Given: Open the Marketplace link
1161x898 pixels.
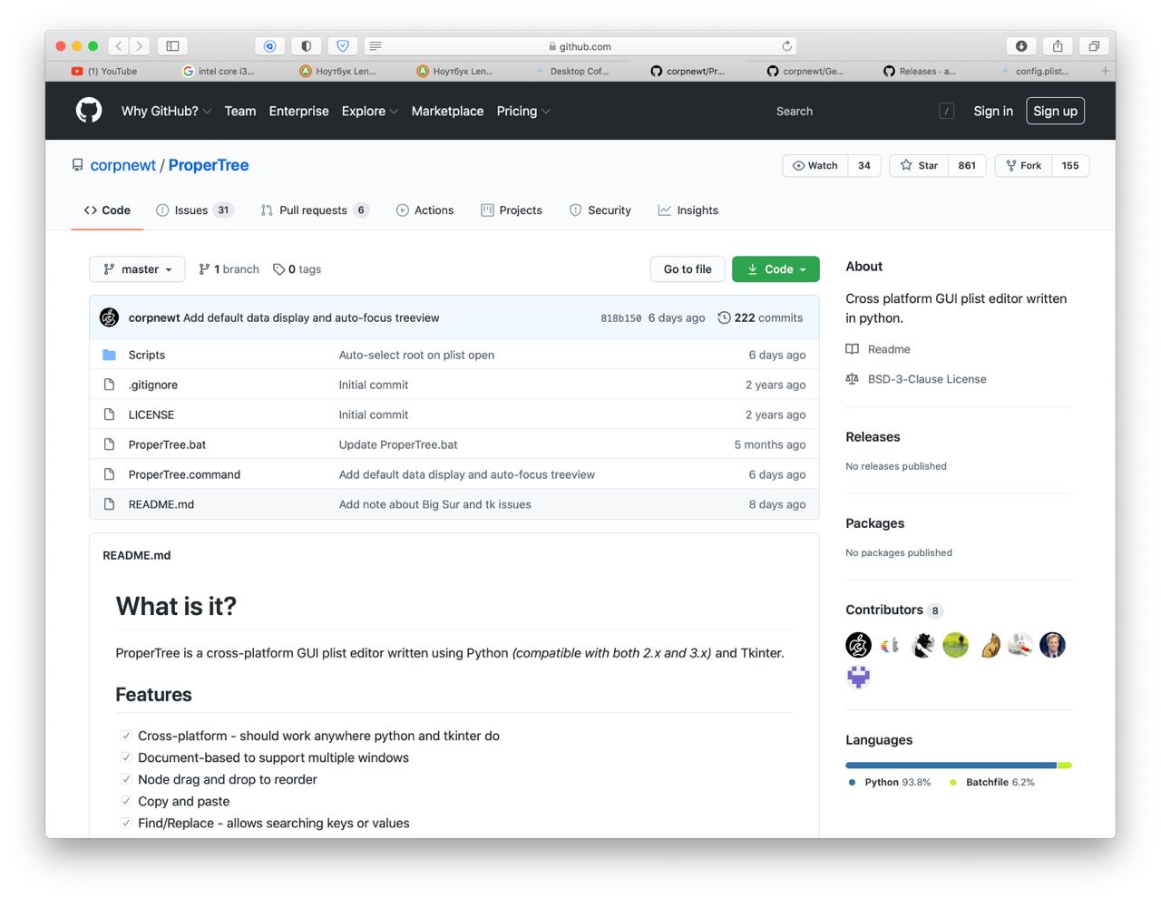Looking at the screenshot, I should point(447,111).
